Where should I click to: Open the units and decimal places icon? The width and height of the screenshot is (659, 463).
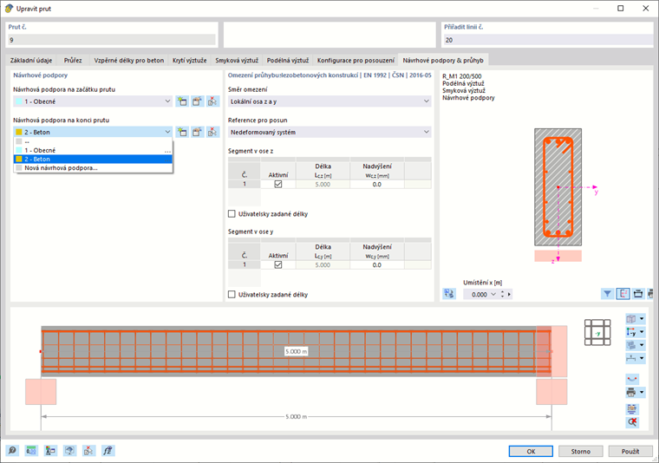click(x=31, y=450)
